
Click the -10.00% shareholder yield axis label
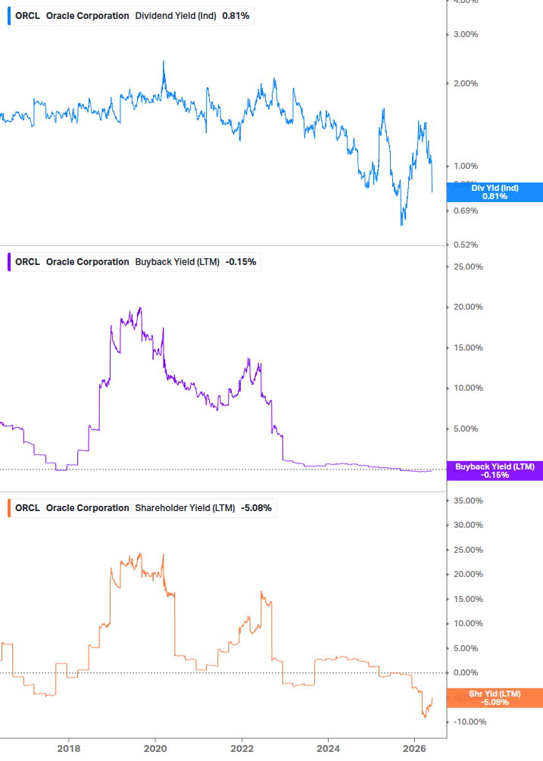[470, 722]
